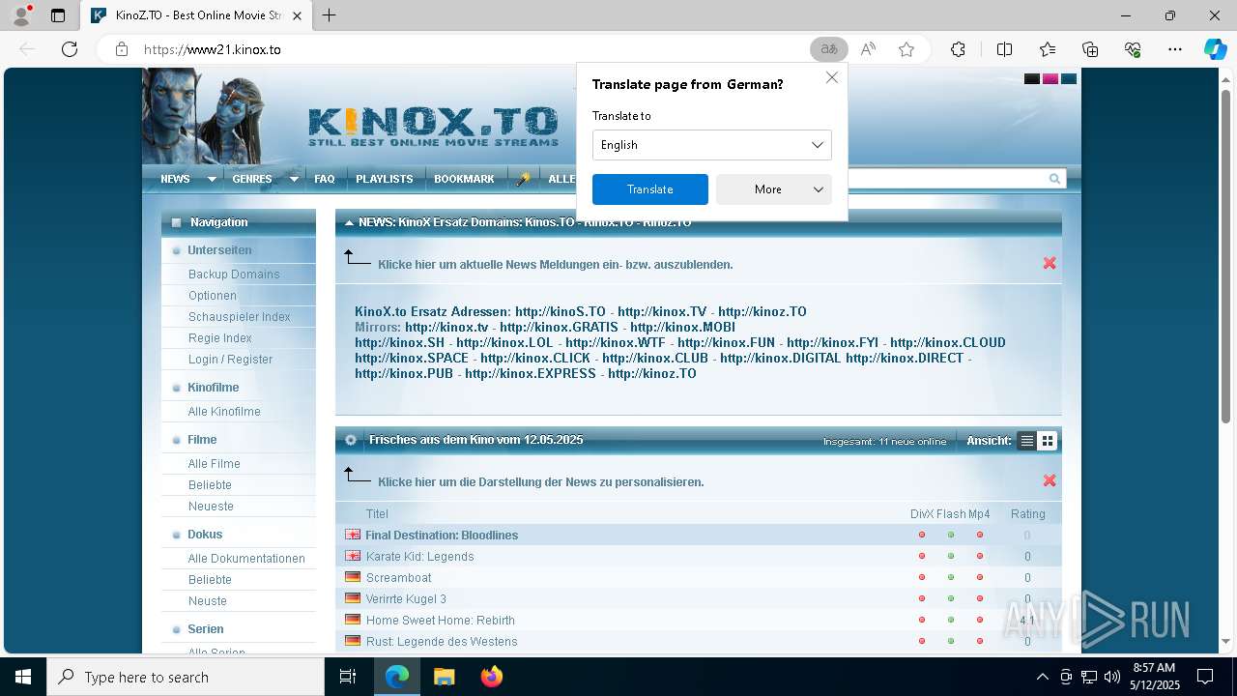The width and height of the screenshot is (1237, 696).
Task: Open a new browser tab
Action: point(330,15)
